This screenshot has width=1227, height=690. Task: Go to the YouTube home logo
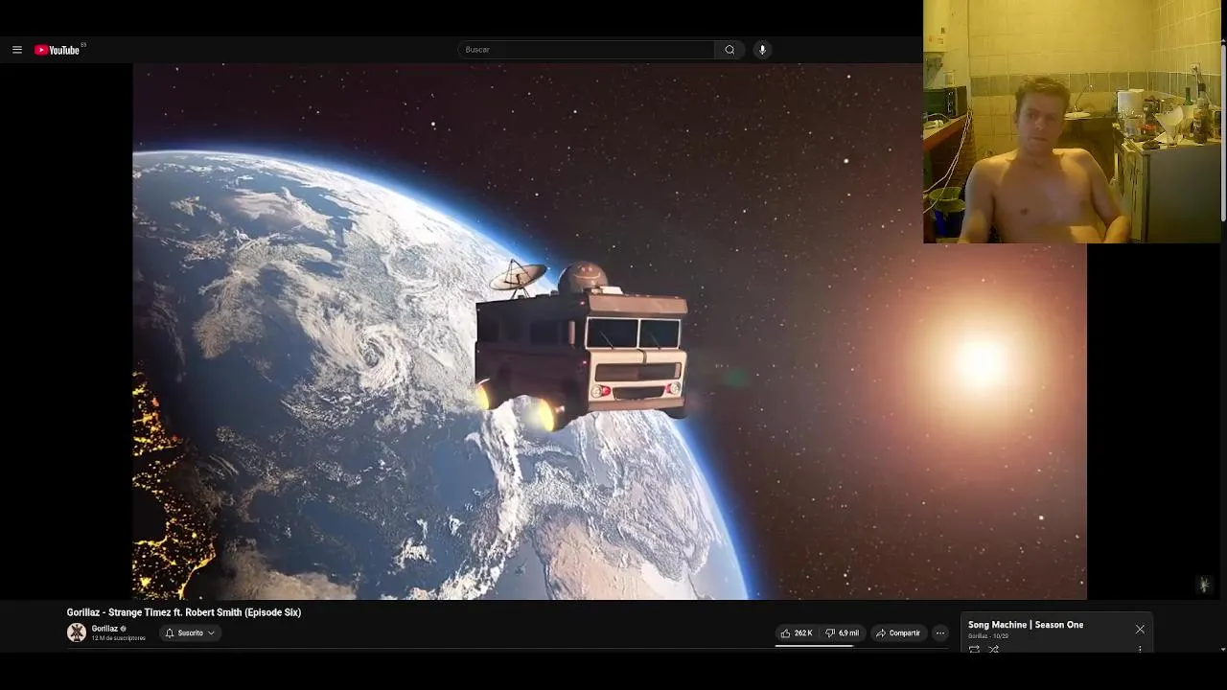pyautogui.click(x=58, y=50)
